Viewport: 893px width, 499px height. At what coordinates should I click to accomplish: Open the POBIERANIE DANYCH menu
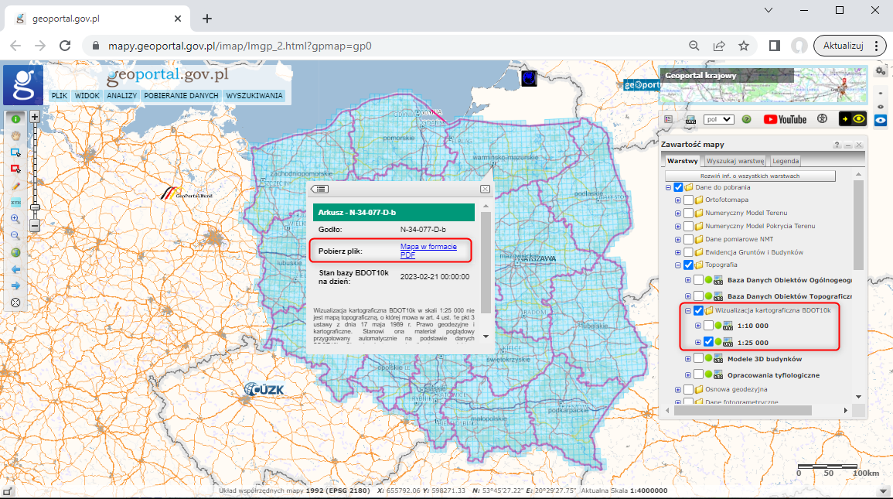[x=181, y=96]
